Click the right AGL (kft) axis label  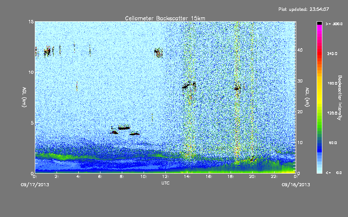tap(308, 97)
